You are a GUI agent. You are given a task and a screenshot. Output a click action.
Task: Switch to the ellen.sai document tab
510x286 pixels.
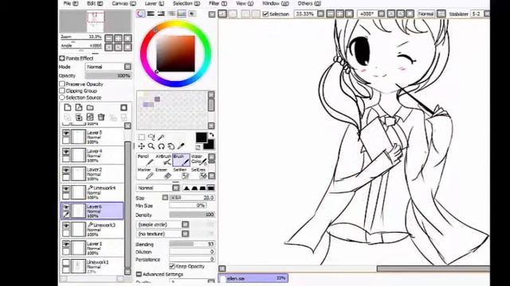pyautogui.click(x=253, y=278)
